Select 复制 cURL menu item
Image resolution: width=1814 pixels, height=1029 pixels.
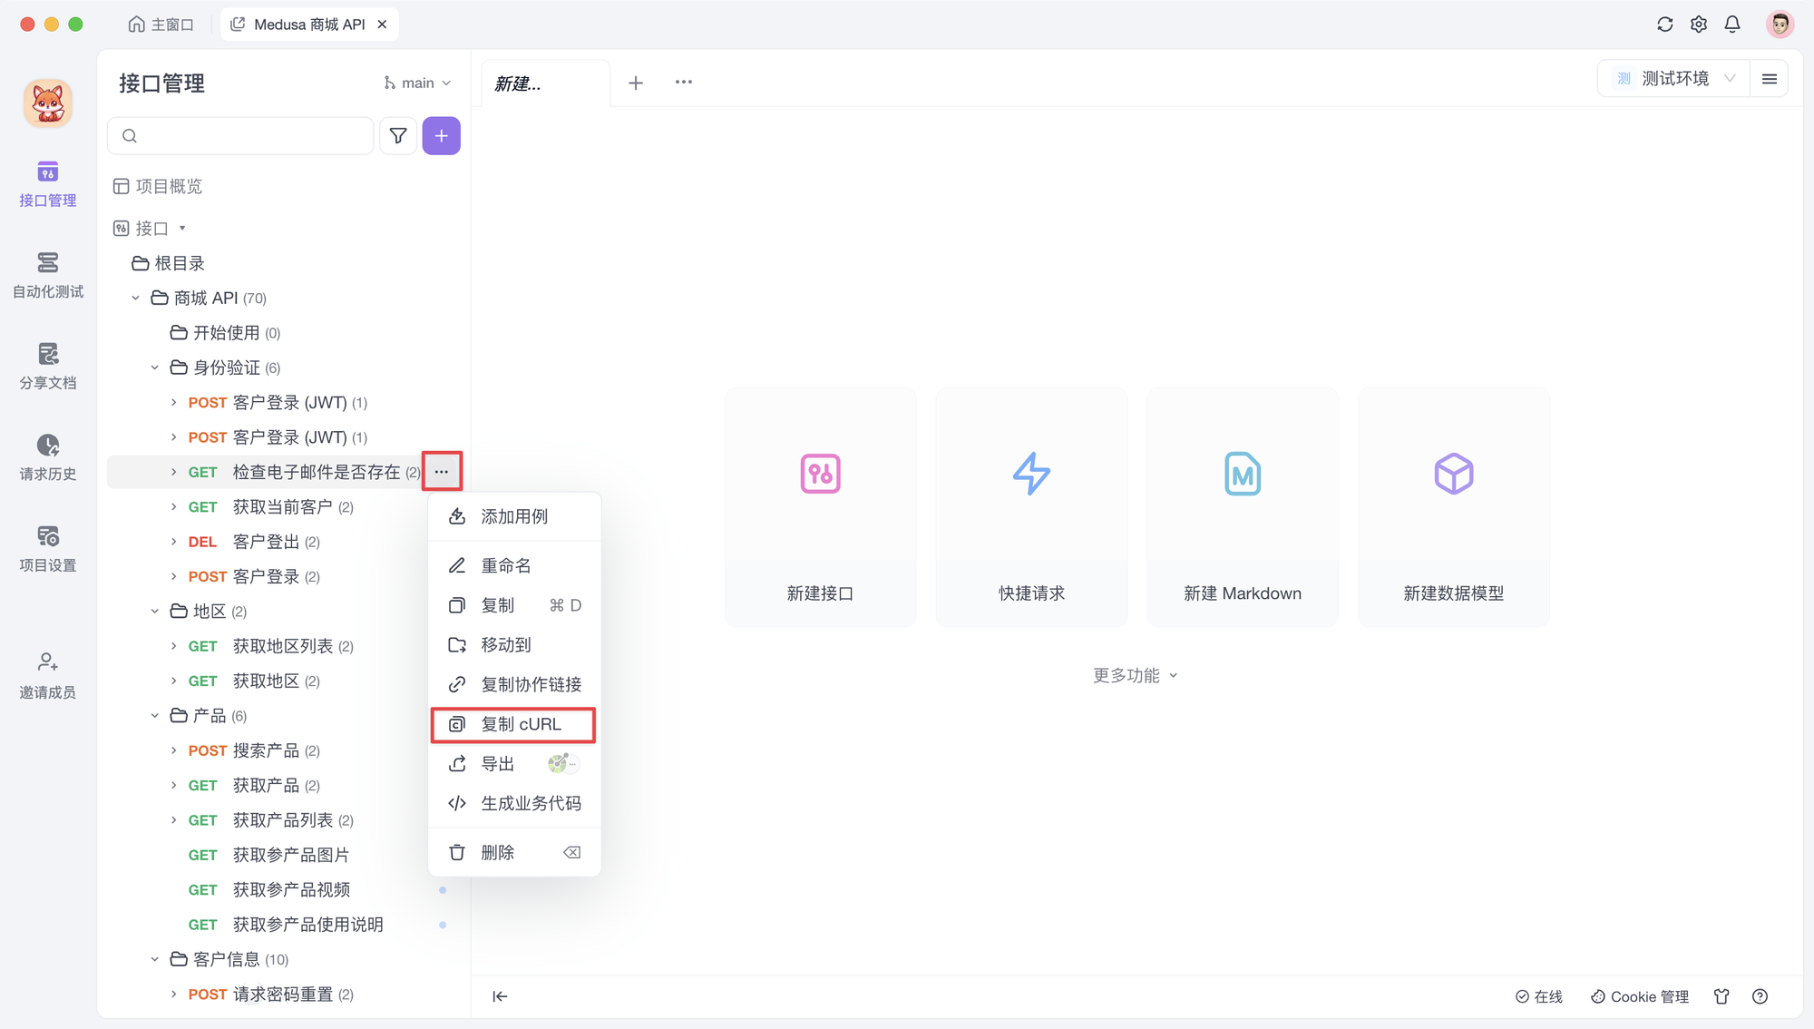[x=514, y=724]
